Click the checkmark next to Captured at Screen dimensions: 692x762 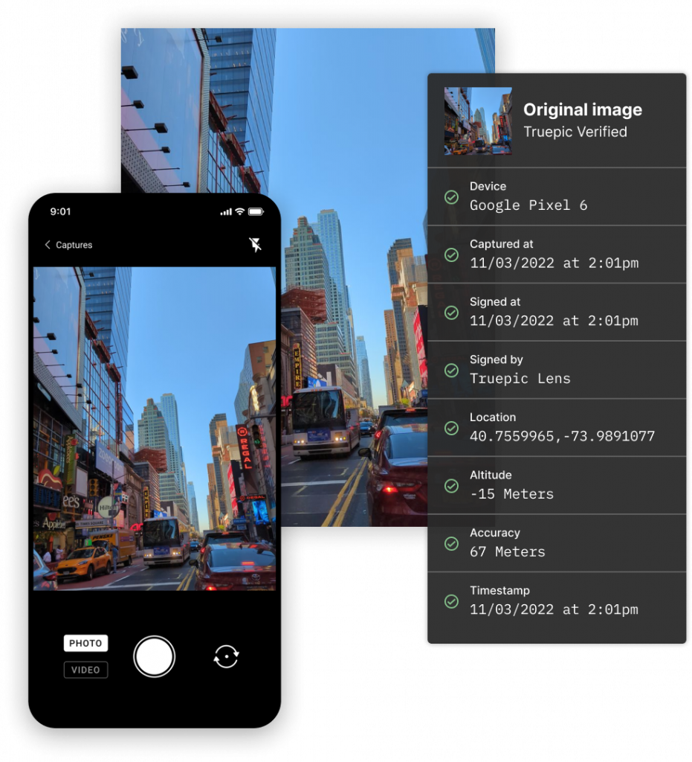click(451, 254)
